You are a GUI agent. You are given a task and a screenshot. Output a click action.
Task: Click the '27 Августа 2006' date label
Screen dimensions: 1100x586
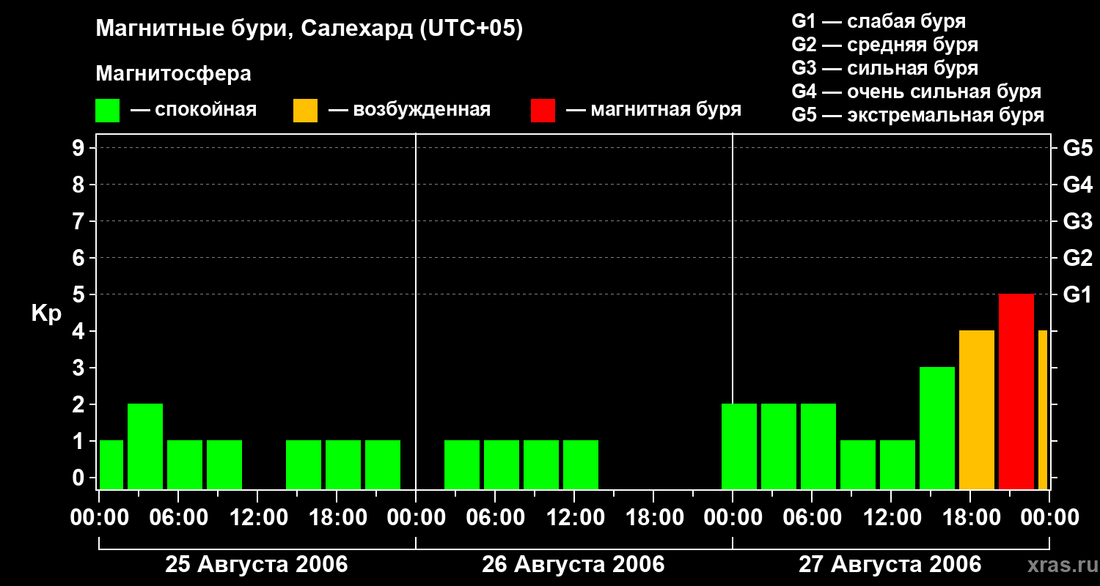890,565
